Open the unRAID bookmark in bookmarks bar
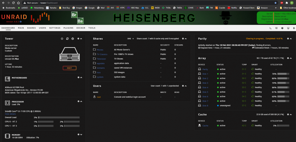 [x=23, y=8]
